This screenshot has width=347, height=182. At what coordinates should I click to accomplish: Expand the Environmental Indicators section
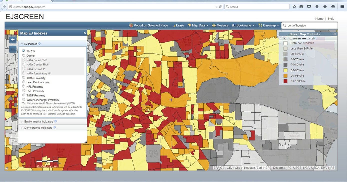click(39, 122)
